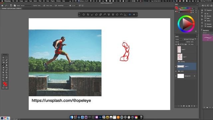Screen dimensions: 213x120
Task: Click the Home icon in options bar
Action: pos(2,6)
